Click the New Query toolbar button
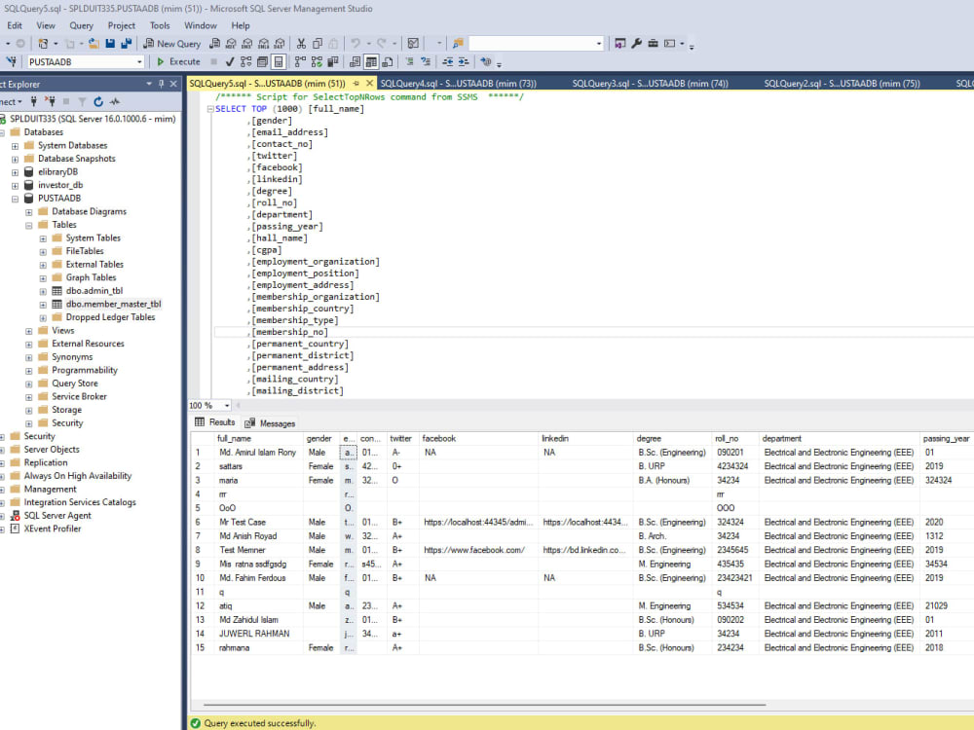Screen dimensions: 974x730 pyautogui.click(x=172, y=44)
